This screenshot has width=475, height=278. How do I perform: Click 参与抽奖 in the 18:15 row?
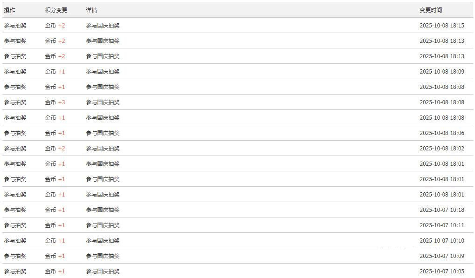click(x=15, y=26)
